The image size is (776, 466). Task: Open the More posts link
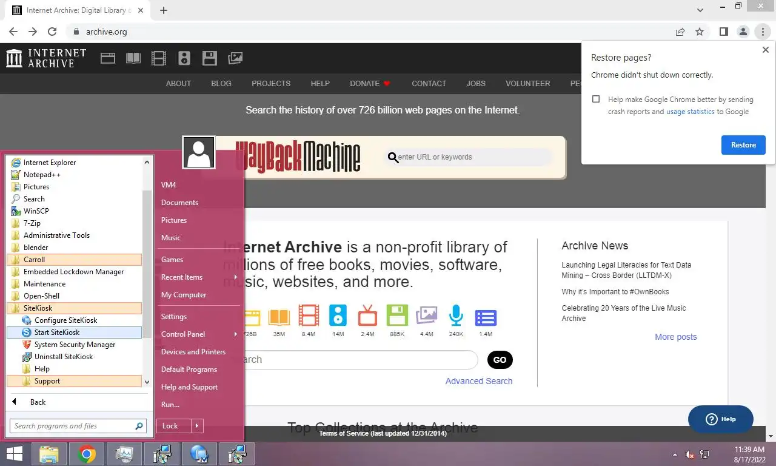pos(676,337)
